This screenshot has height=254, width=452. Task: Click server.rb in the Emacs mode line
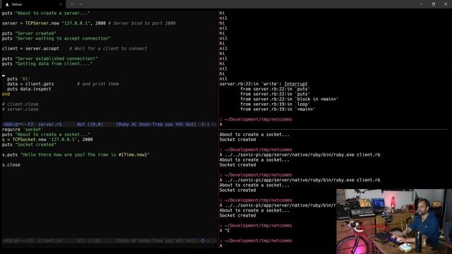(50, 124)
